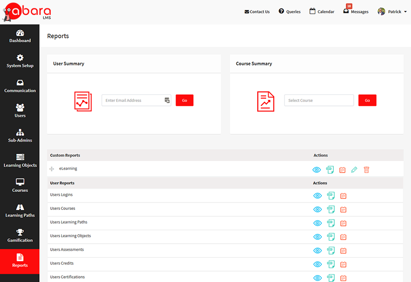View Users Learning Paths report
Screen dimensions: 411x282
[317, 223]
